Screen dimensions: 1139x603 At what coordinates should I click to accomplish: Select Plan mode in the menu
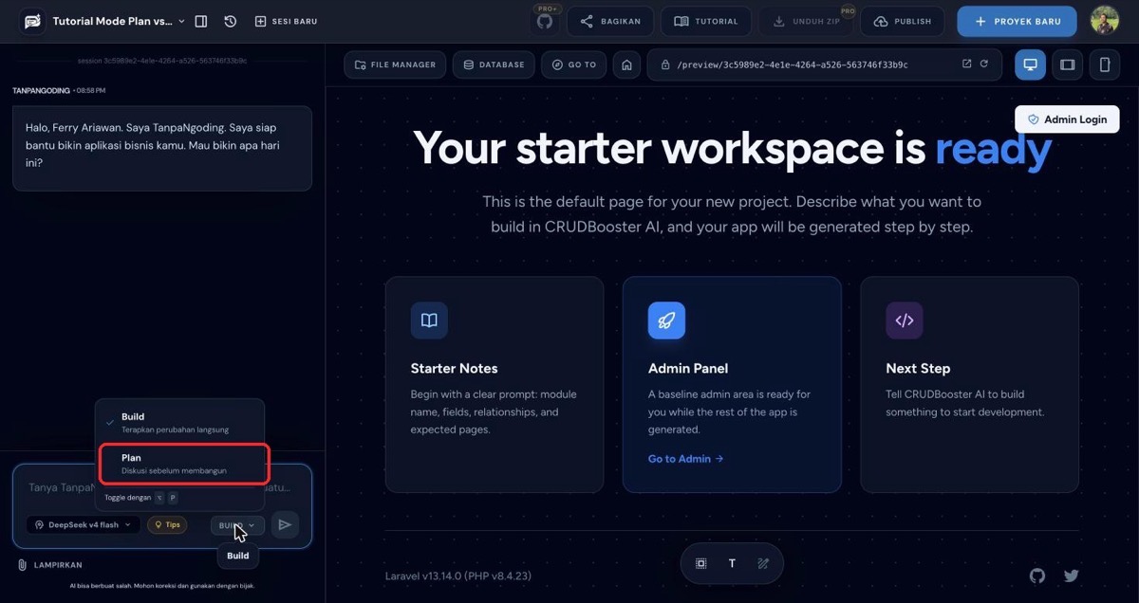183,464
